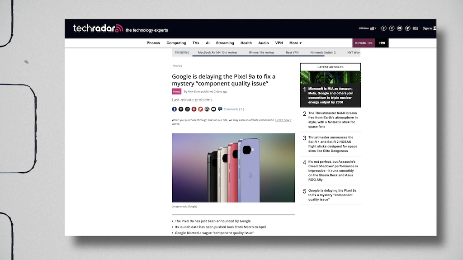The width and height of the screenshot is (463, 260).
Task: Click 'Last-minute problems' subtitle text
Action: (x=192, y=100)
